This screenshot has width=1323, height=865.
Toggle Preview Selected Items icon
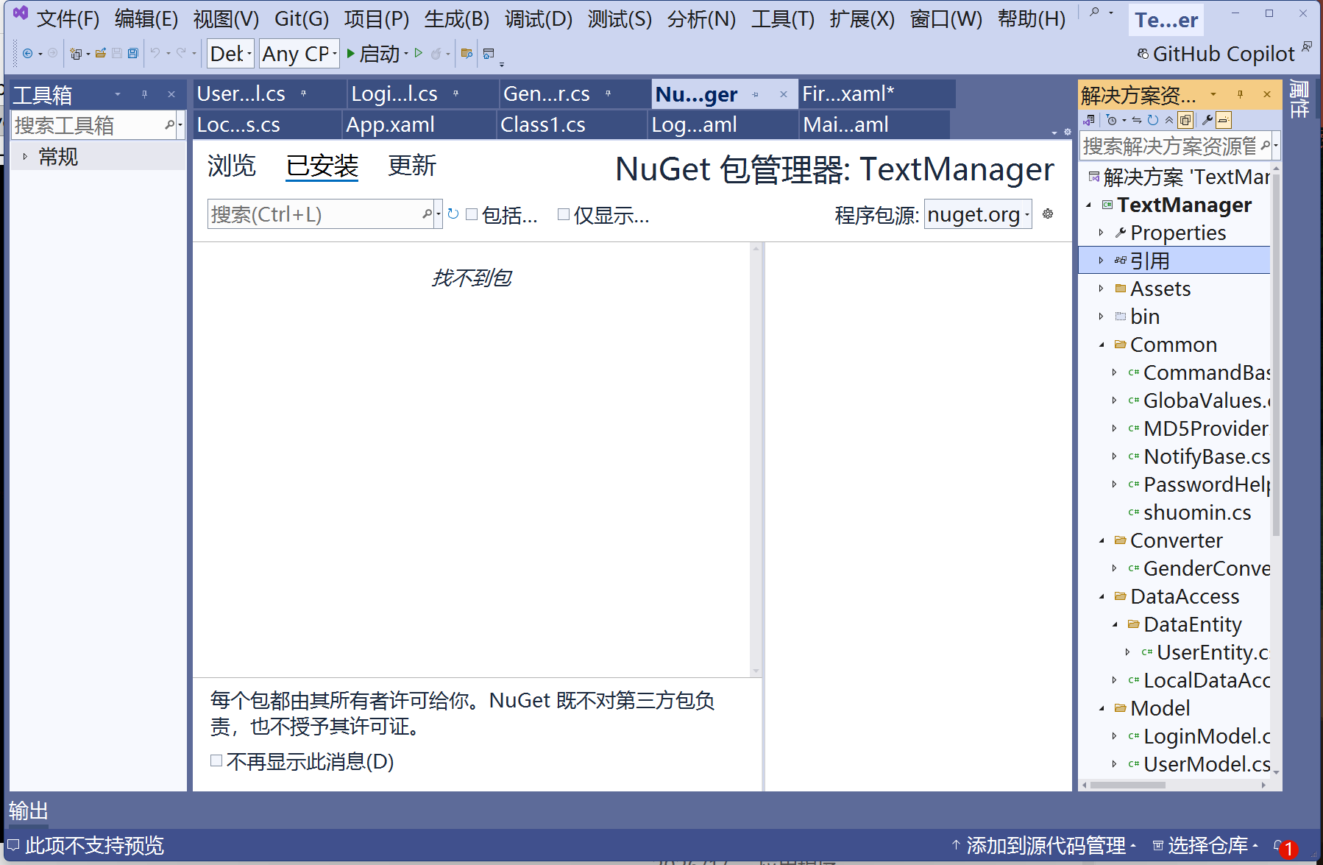[1224, 120]
